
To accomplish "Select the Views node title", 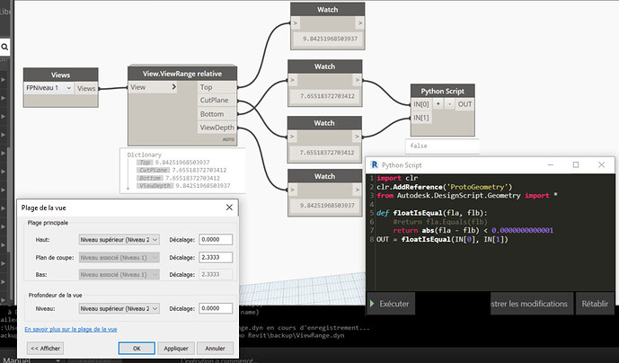I will (x=60, y=75).
